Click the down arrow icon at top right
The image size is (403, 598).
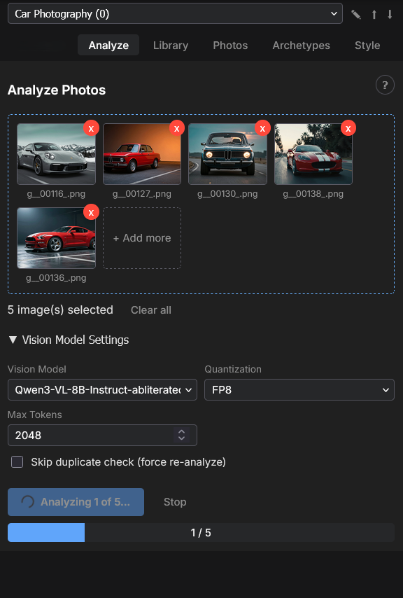coord(390,15)
